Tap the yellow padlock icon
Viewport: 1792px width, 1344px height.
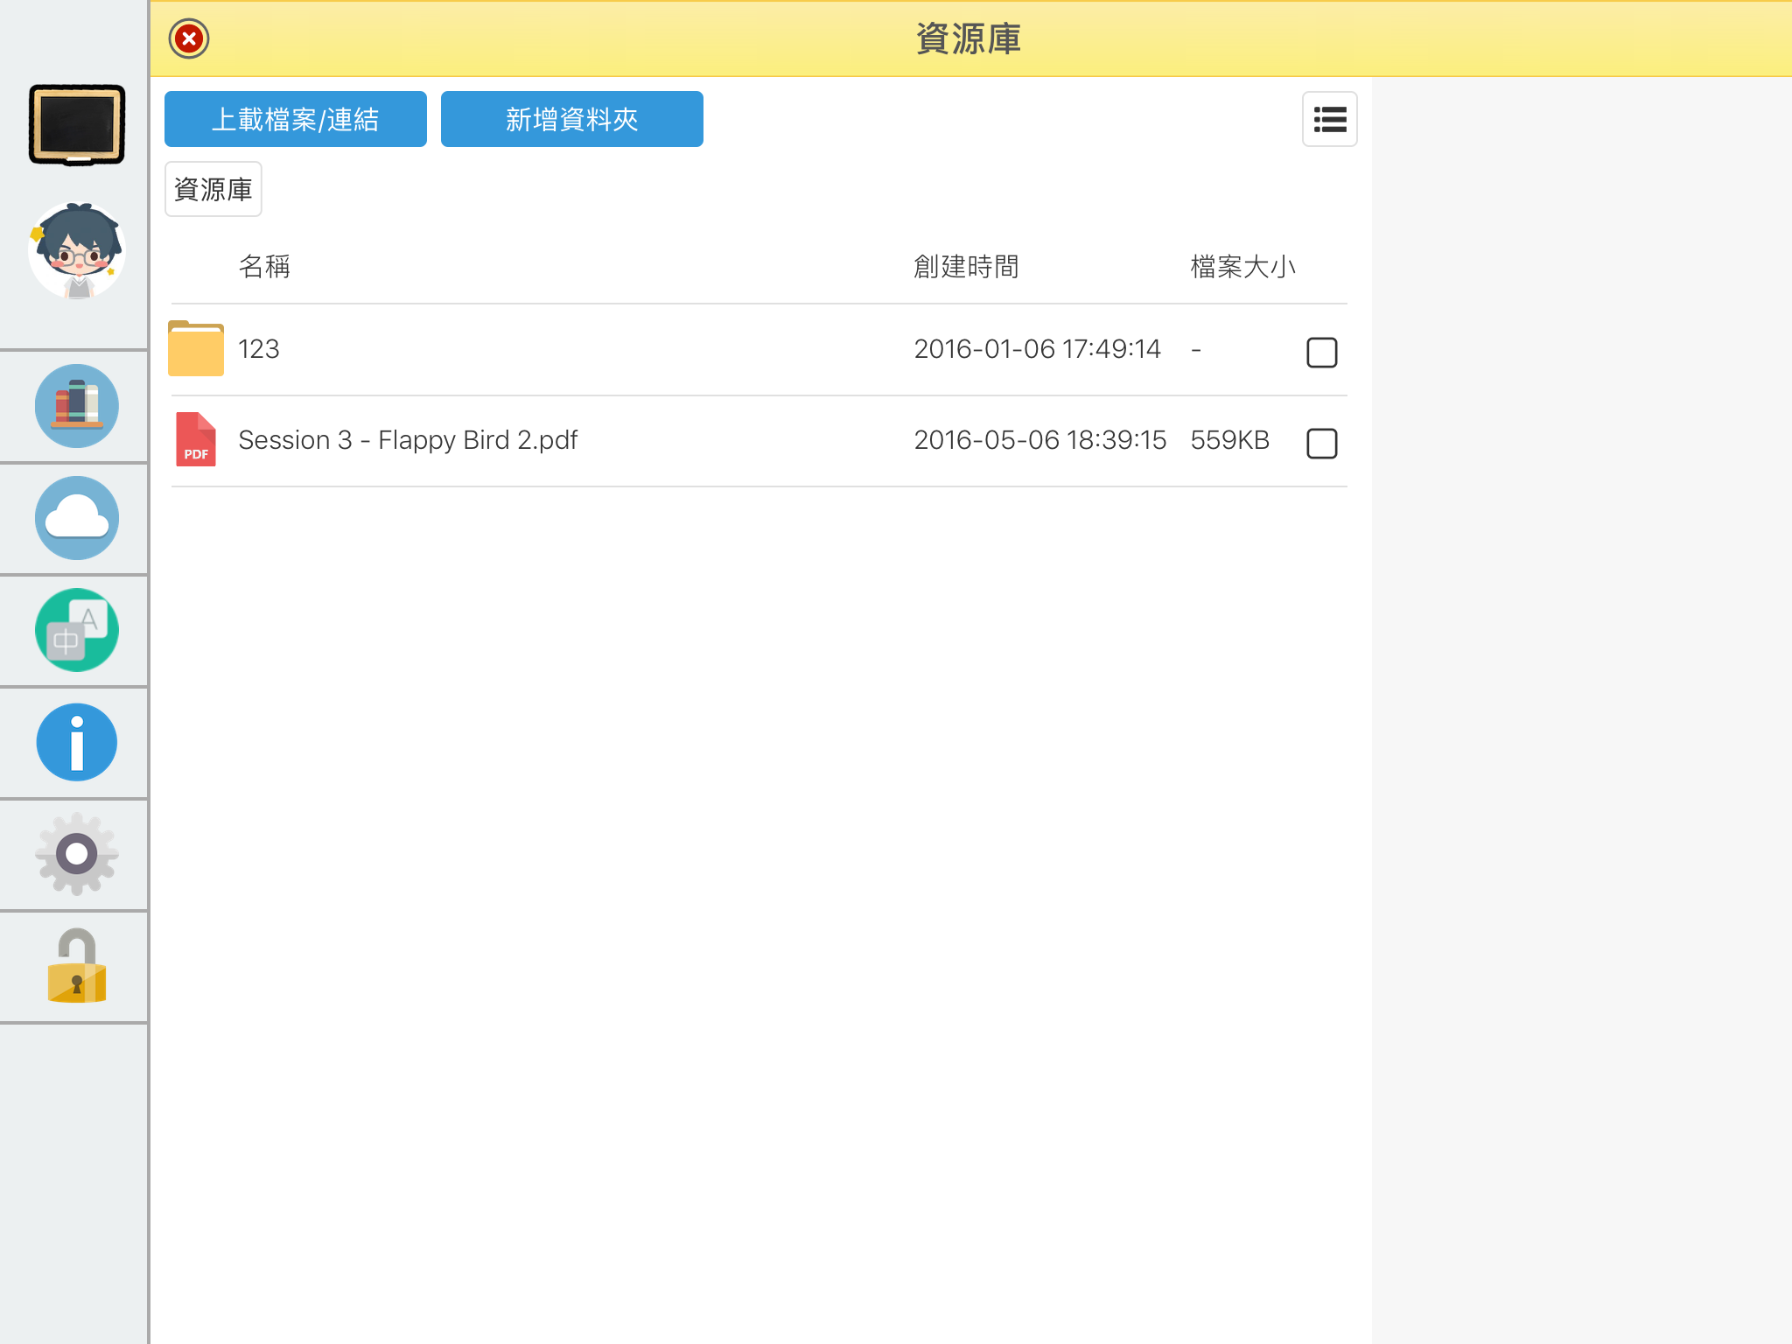[77, 966]
